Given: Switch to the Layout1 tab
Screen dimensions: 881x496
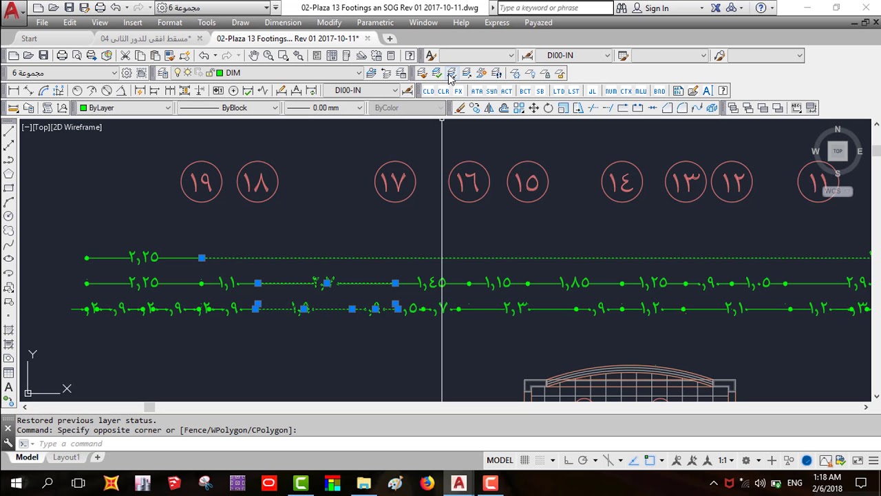Looking at the screenshot, I should point(67,457).
